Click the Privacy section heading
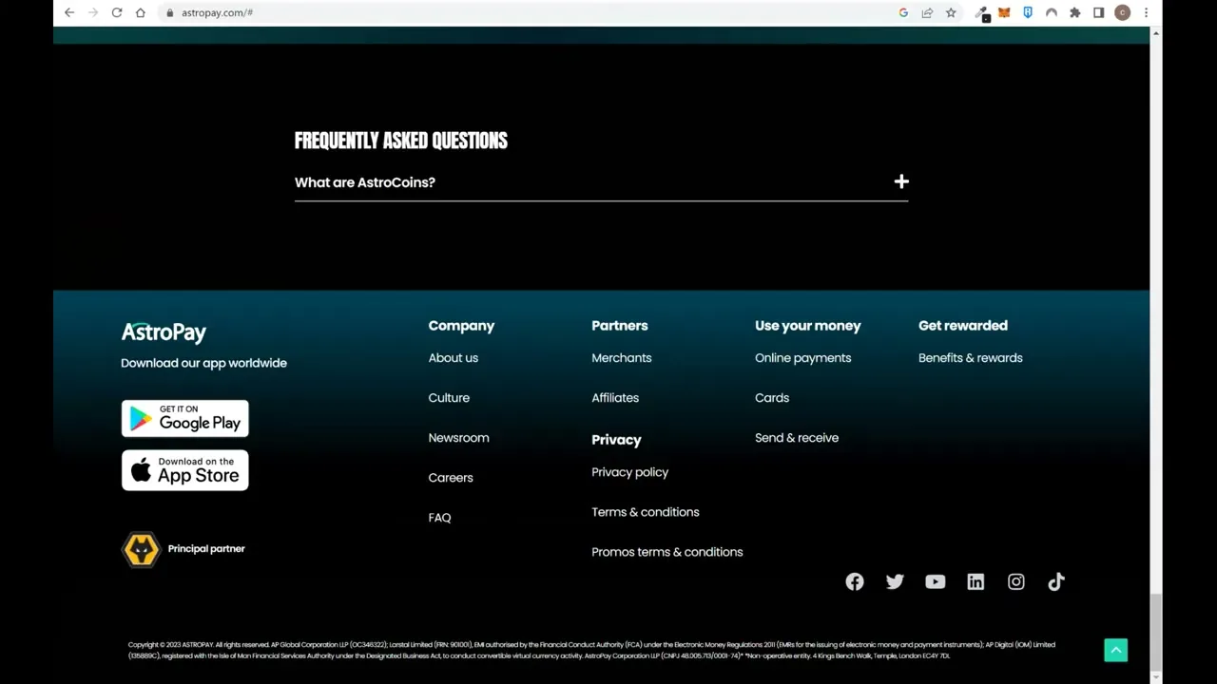This screenshot has height=684, width=1217. pos(616,440)
